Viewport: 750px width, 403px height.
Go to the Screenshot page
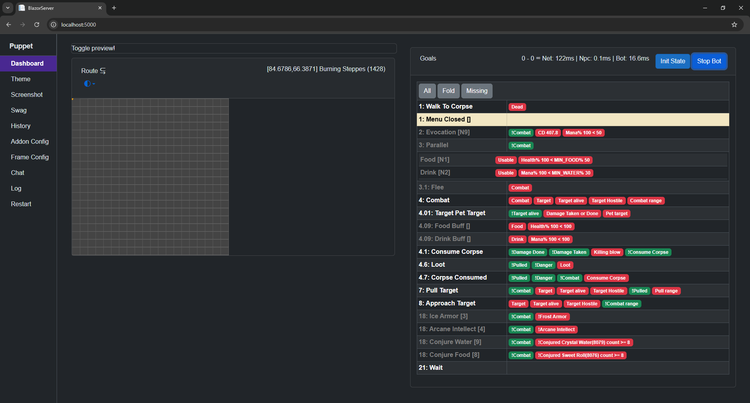click(28, 95)
